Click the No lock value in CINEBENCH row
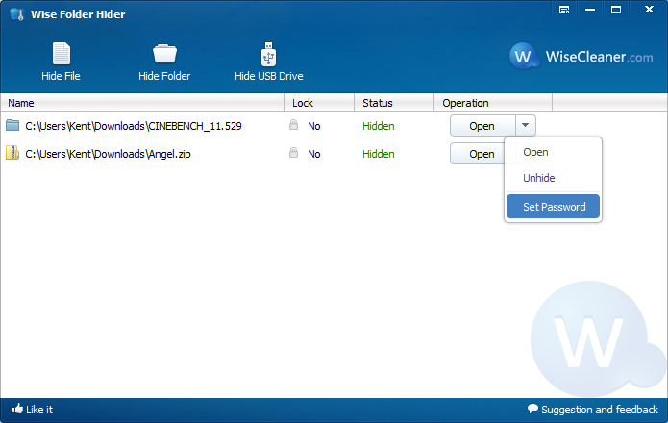Viewport: 668px width, 423px height. pos(314,126)
